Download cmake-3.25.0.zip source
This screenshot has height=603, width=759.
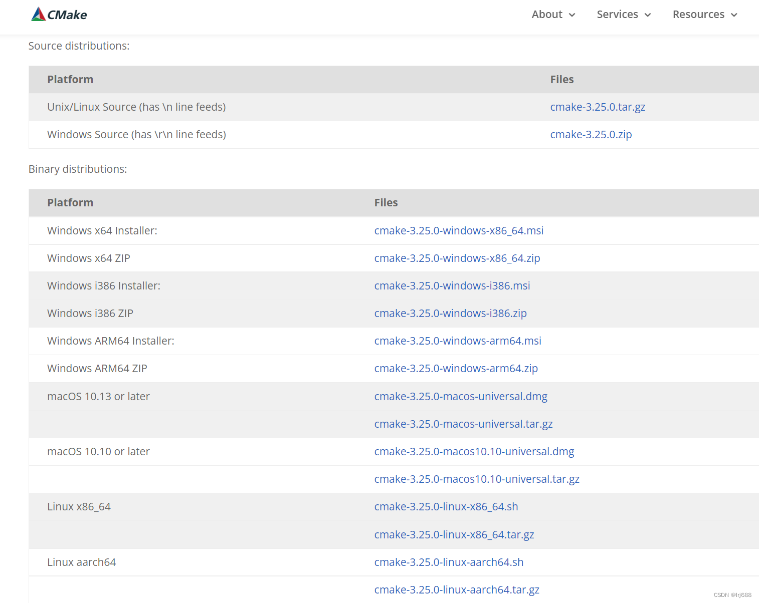tap(591, 134)
